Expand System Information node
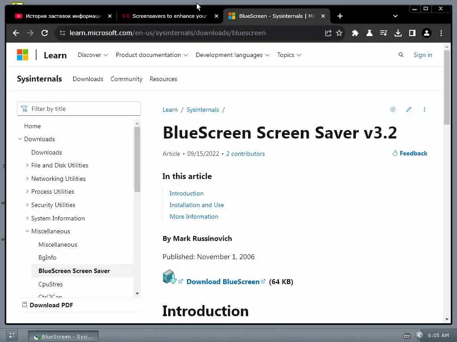This screenshot has width=457, height=342. point(27,218)
